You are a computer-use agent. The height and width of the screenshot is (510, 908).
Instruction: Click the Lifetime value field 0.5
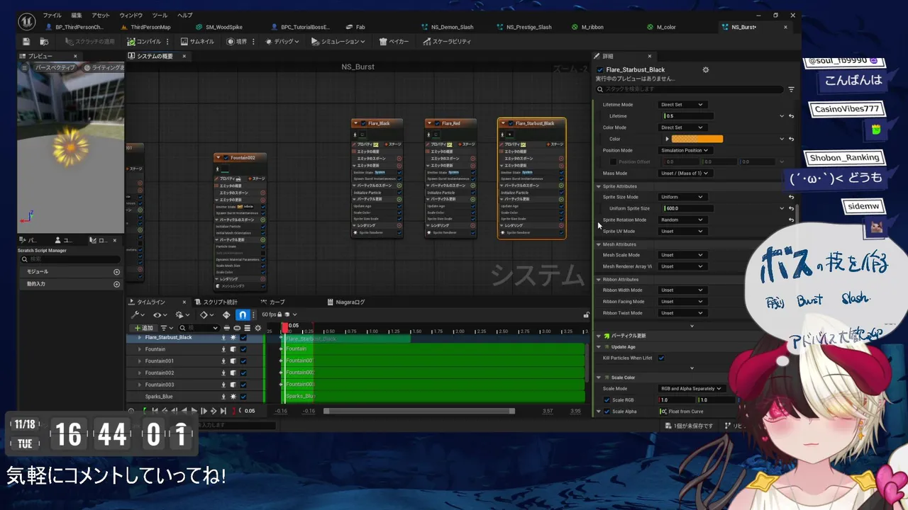[x=688, y=116]
